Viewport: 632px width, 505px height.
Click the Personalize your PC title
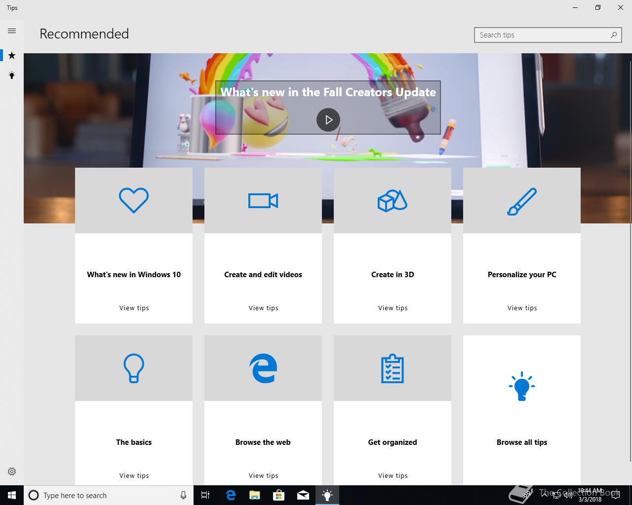tap(522, 275)
